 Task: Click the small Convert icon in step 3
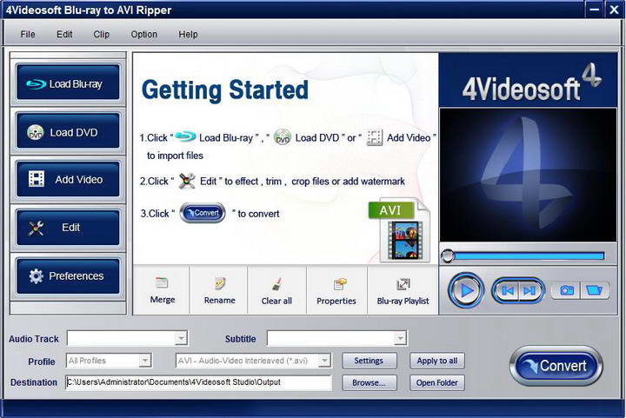(x=203, y=213)
